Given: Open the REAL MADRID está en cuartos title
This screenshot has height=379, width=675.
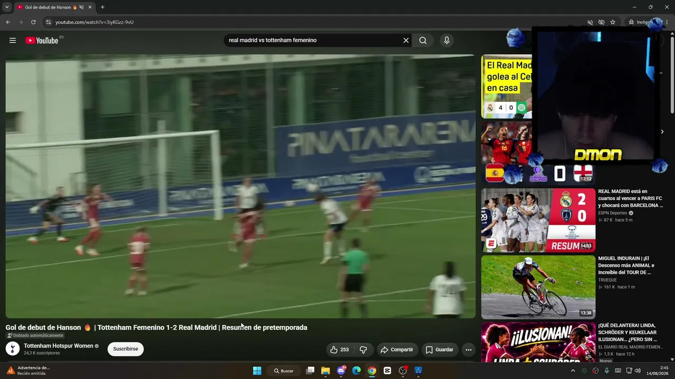Looking at the screenshot, I should pos(631,198).
